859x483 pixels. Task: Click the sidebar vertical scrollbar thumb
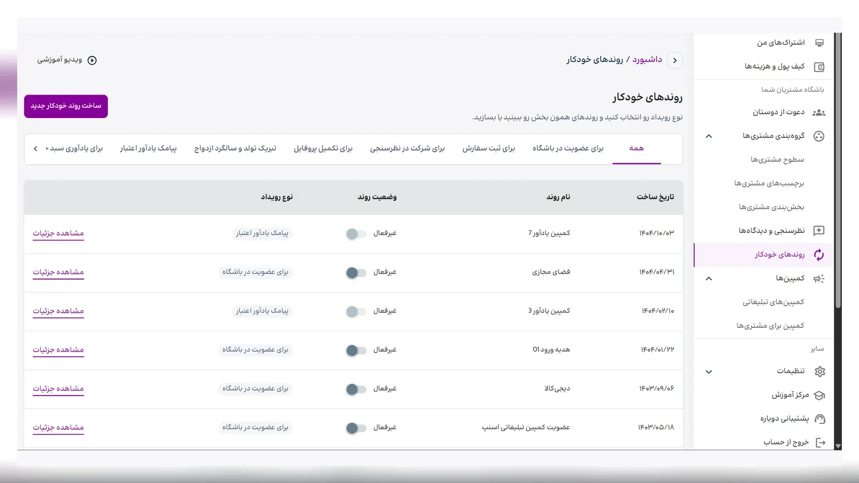(838, 171)
